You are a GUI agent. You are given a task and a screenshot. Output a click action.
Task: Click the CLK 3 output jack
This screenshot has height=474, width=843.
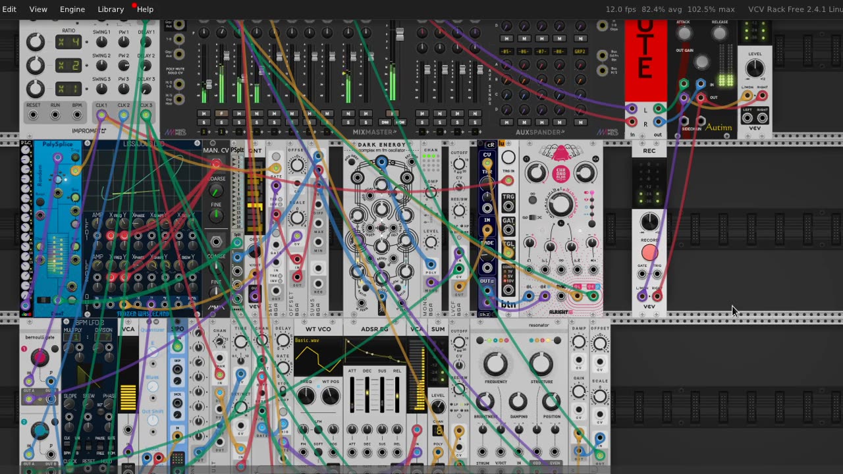click(146, 115)
